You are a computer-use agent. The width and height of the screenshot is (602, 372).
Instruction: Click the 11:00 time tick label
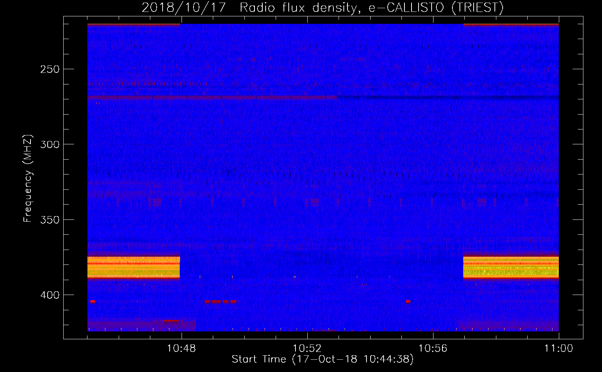click(558, 349)
